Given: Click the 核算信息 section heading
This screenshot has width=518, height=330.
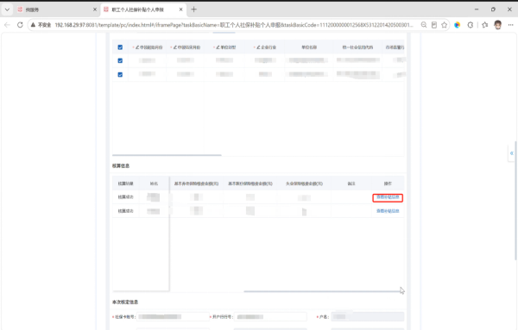Looking at the screenshot, I should (121, 165).
